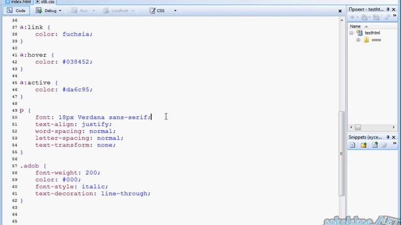Click the Project panel scroll left arrow
The image size is (401, 225).
351,127
